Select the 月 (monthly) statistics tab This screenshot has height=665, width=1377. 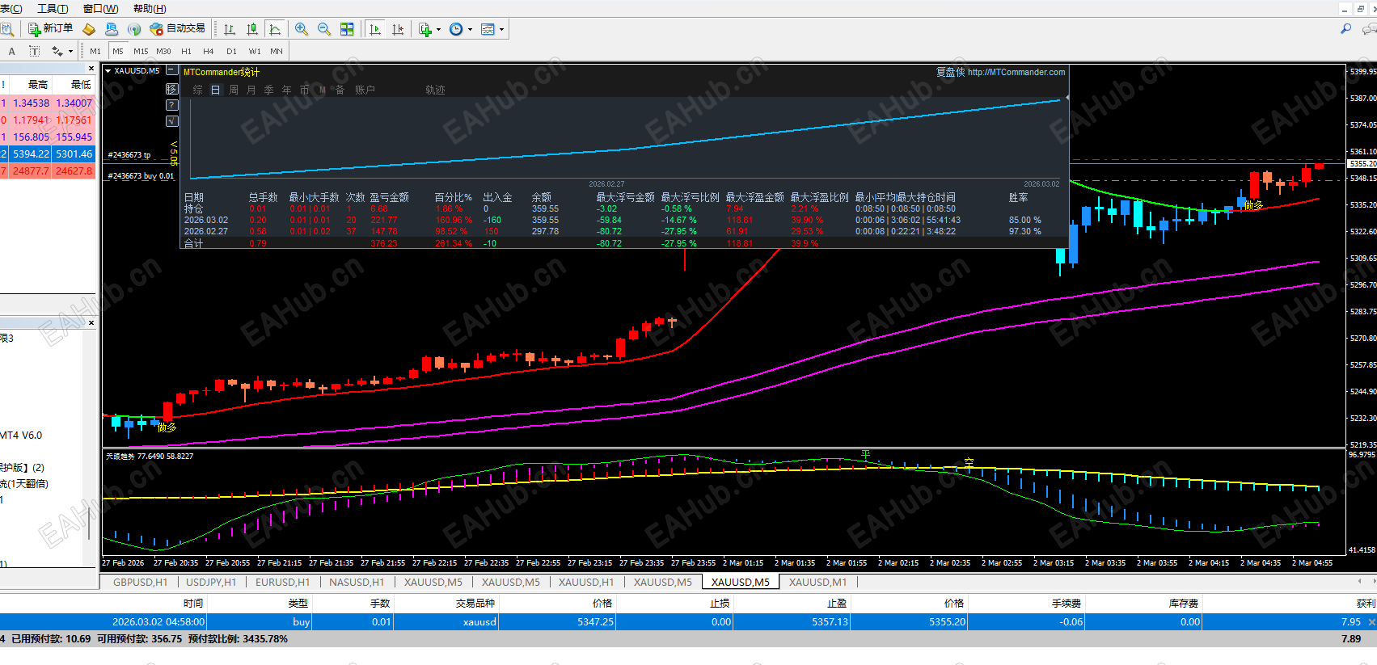tap(251, 90)
